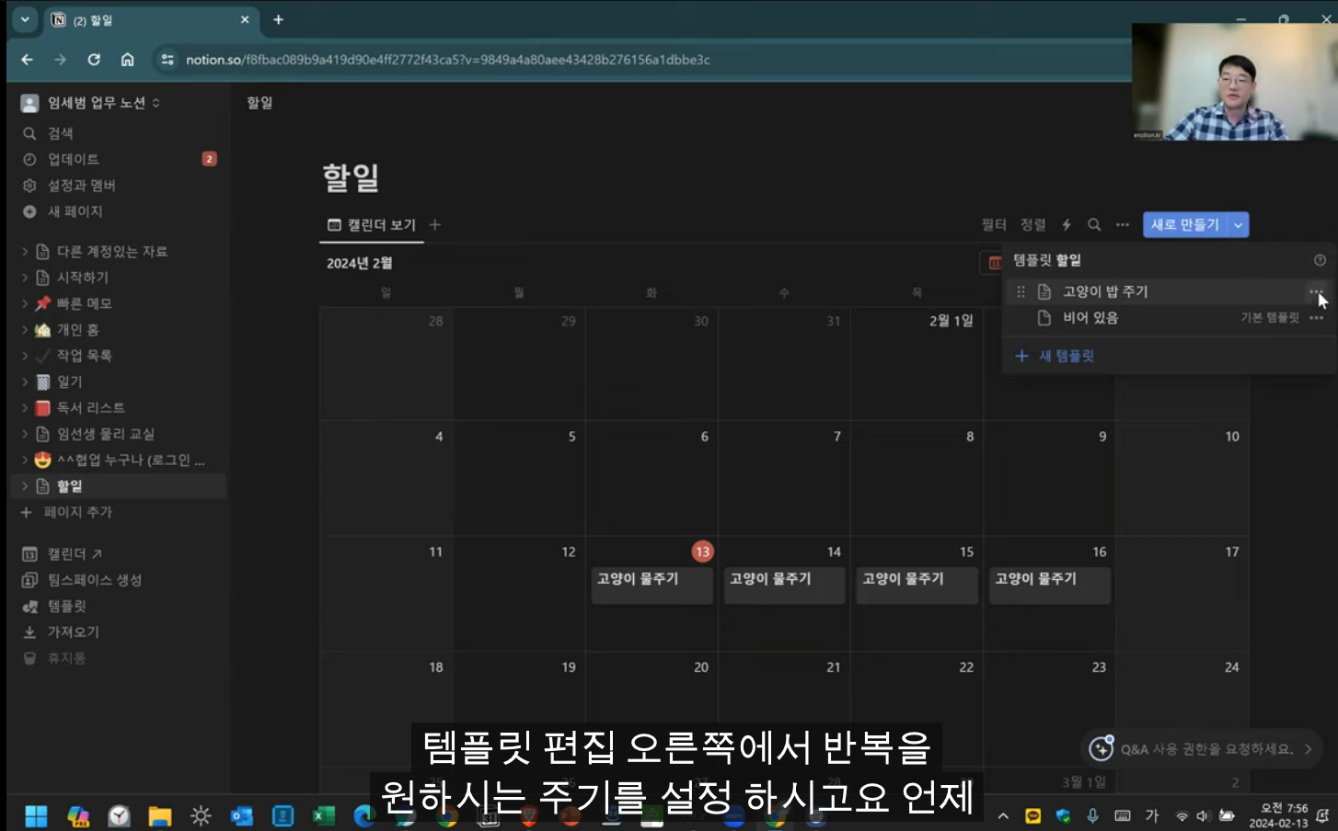Viewport: 1338px width, 831px height.
Task: Open the 고양이 물주기 entry on the 16th
Action: tap(1050, 586)
